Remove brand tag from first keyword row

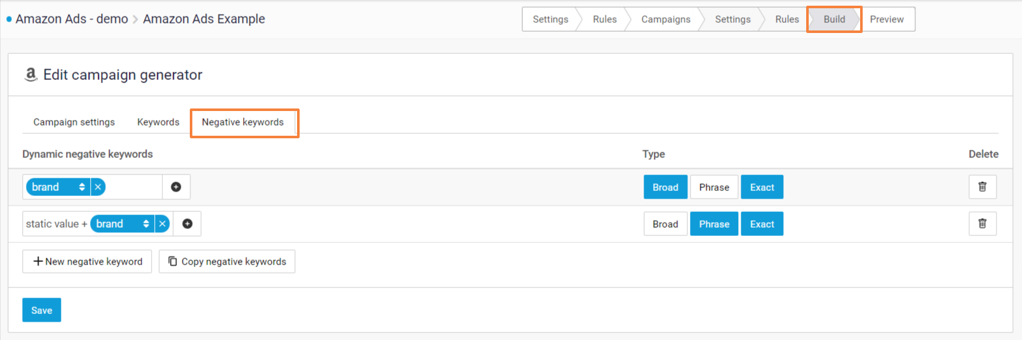click(98, 187)
